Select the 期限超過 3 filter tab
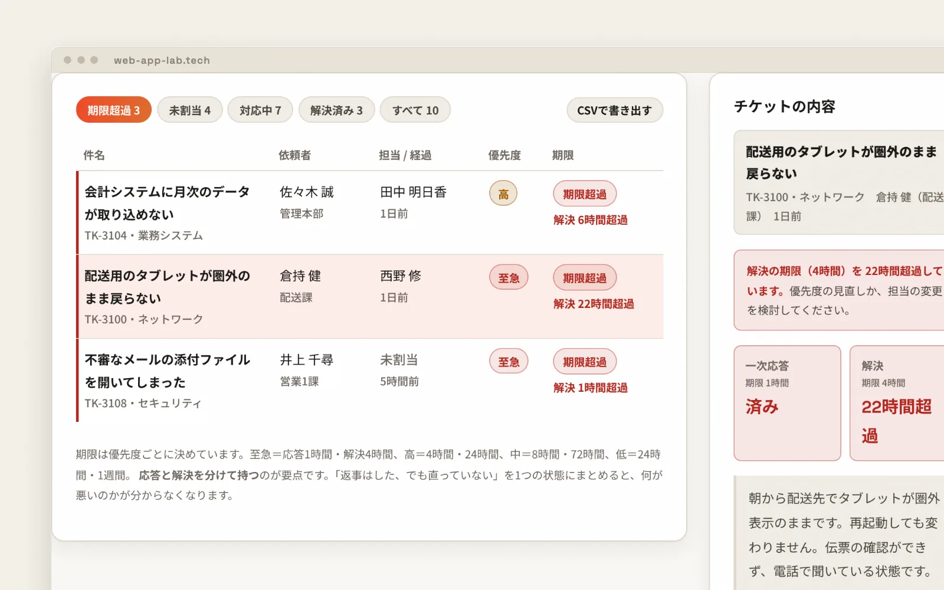 113,110
